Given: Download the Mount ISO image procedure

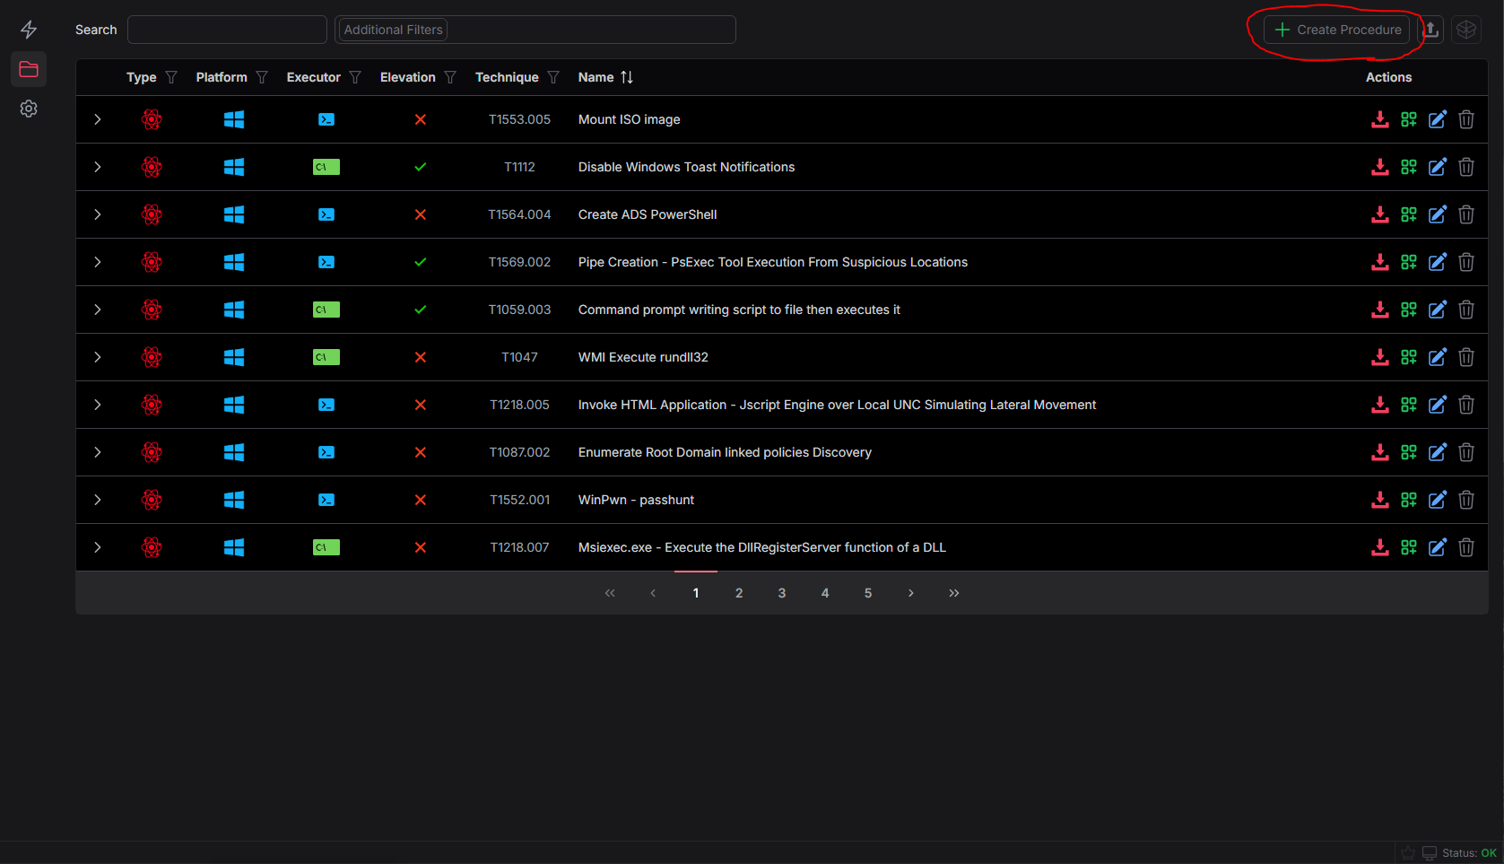Looking at the screenshot, I should click(x=1379, y=119).
